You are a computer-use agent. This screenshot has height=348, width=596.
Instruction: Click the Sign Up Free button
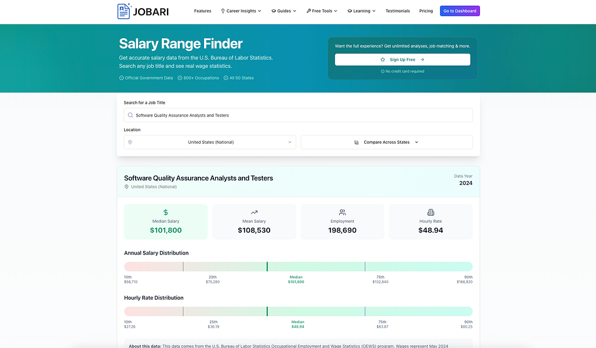pos(402,60)
